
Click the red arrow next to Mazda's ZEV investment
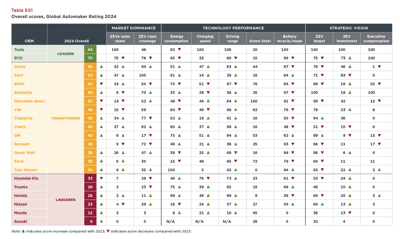350,213
